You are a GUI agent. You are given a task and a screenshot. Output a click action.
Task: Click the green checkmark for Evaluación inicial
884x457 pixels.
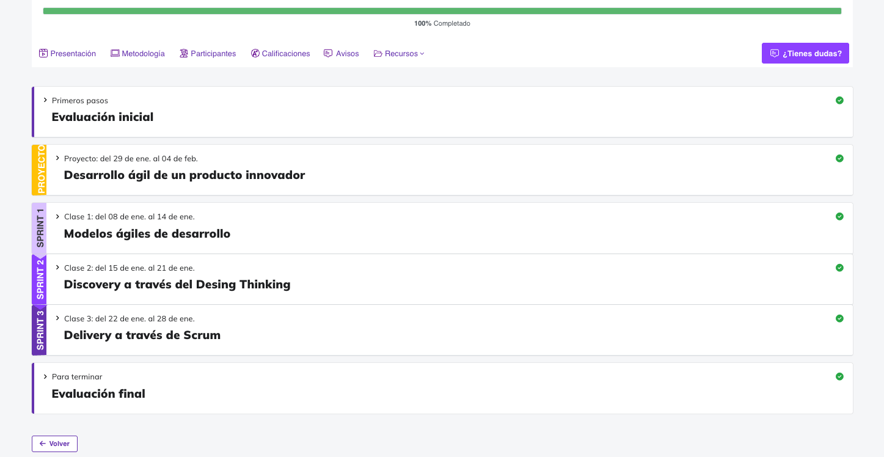pyautogui.click(x=839, y=100)
